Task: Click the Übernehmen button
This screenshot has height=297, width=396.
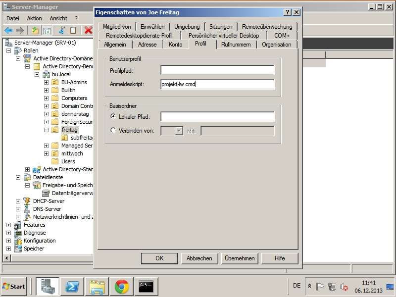Action: point(240,258)
